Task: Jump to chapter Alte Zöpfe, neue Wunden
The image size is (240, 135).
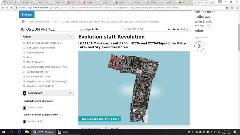Action: [x=41, y=48]
